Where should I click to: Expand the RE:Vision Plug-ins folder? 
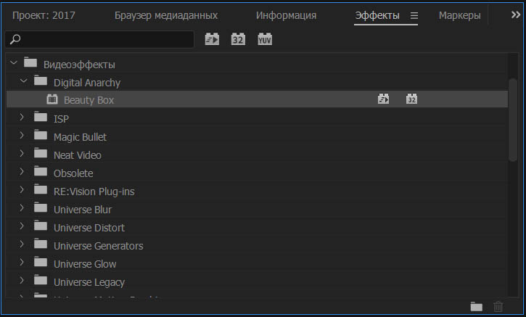pyautogui.click(x=22, y=189)
